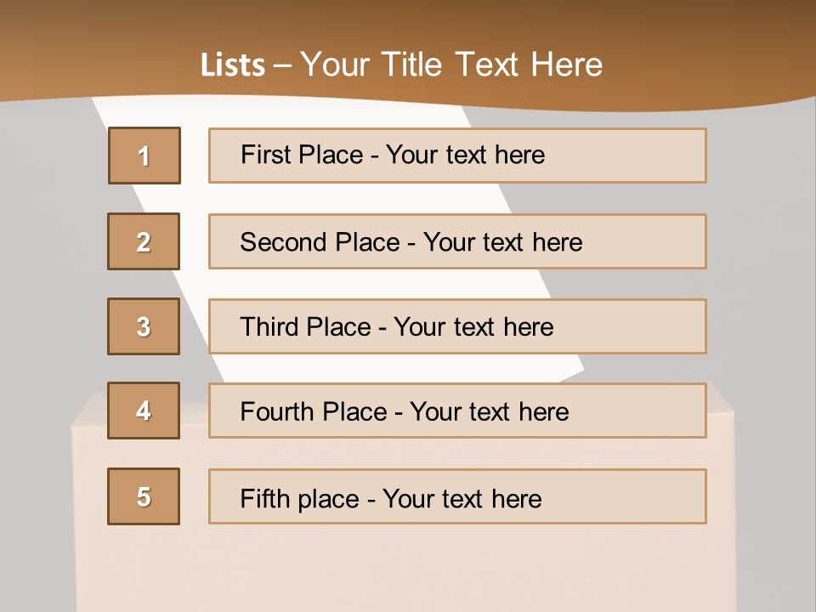Pick the number 4 square
The height and width of the screenshot is (612, 816).
coord(144,411)
